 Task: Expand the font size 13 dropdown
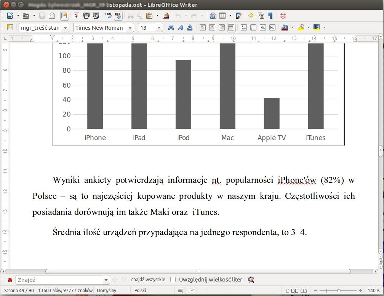pyautogui.click(x=159, y=28)
